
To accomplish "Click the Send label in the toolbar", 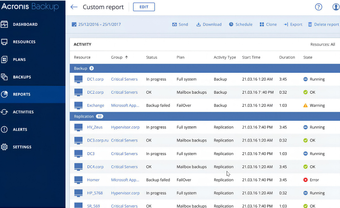I will (x=183, y=24).
